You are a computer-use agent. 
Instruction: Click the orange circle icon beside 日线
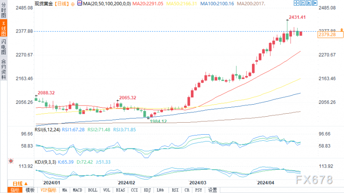coord(73,4)
